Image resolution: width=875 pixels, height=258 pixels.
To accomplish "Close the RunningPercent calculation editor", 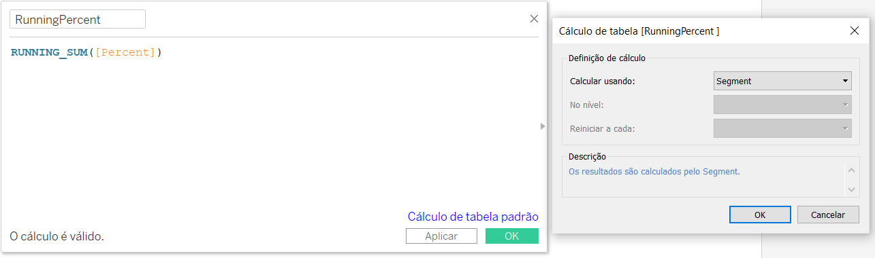I will coord(534,19).
